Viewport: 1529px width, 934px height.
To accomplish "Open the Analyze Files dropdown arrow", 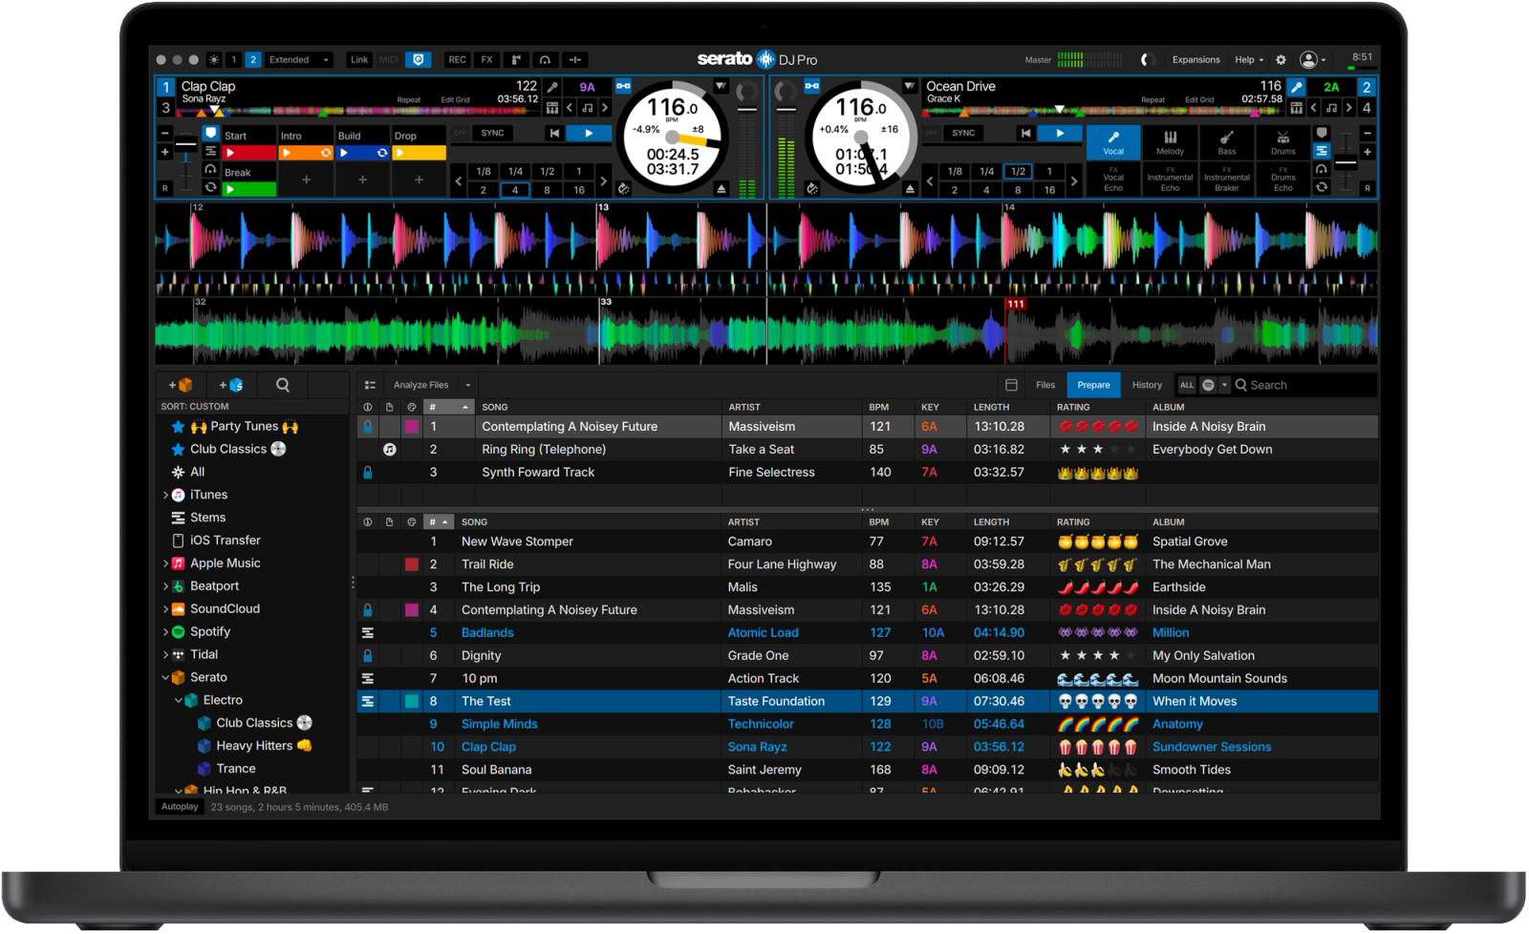I will pos(468,386).
